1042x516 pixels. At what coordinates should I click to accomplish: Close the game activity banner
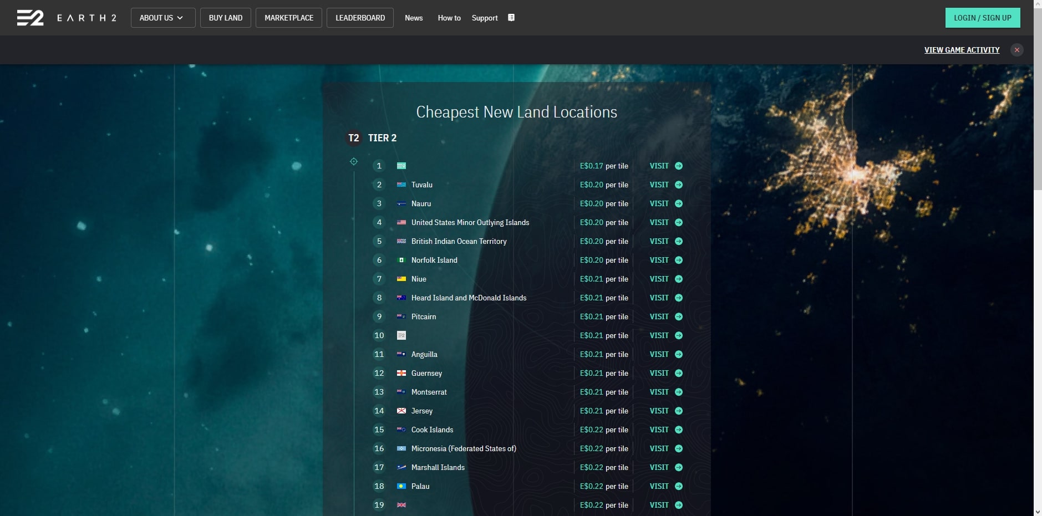click(1016, 50)
